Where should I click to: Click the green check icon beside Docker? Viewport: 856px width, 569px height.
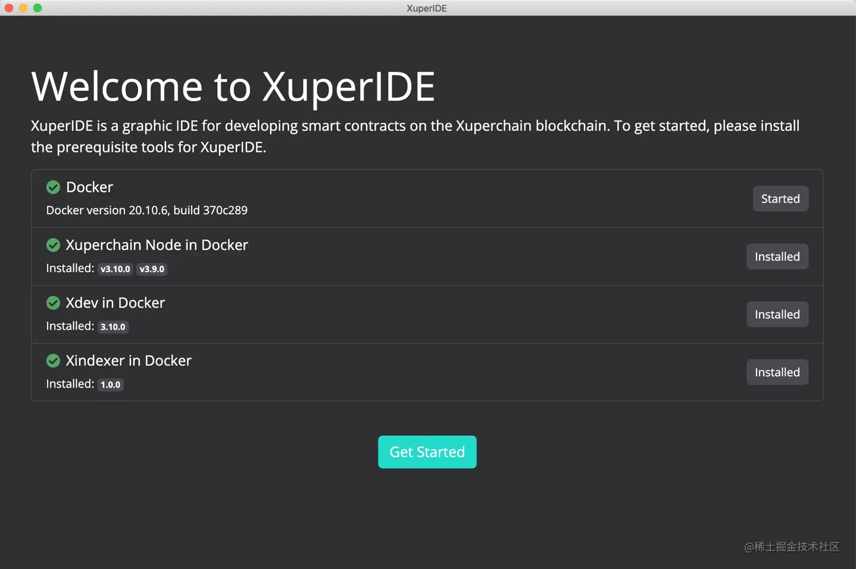click(x=53, y=187)
